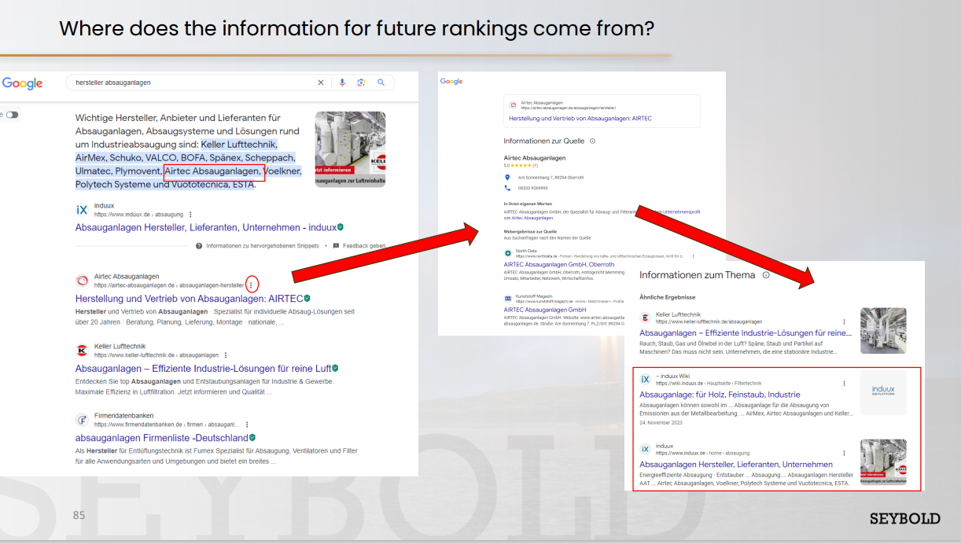The image size is (961, 544).
Task: Click the 'Ähnliche Ergebnisse' heading
Action: 668,297
